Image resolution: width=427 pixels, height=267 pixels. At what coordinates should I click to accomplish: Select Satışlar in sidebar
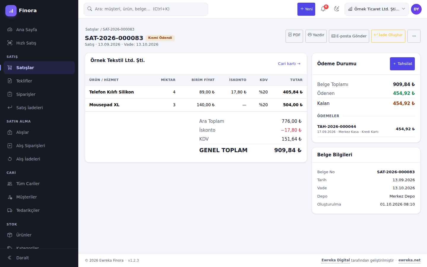tap(39, 68)
